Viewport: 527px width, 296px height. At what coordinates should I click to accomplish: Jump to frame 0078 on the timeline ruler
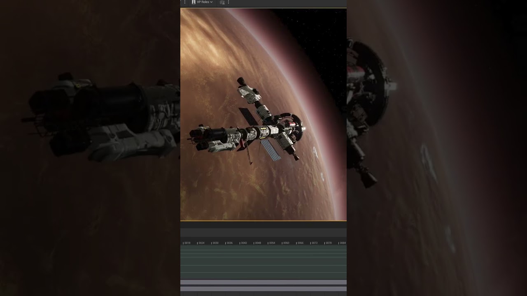pyautogui.click(x=329, y=243)
